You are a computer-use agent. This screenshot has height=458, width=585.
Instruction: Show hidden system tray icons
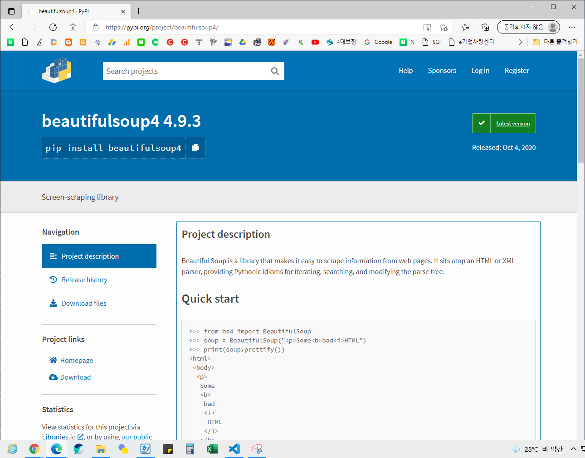coord(573,449)
